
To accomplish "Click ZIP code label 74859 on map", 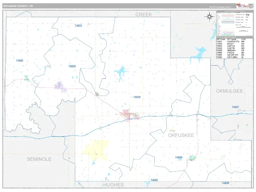I will (137, 97).
